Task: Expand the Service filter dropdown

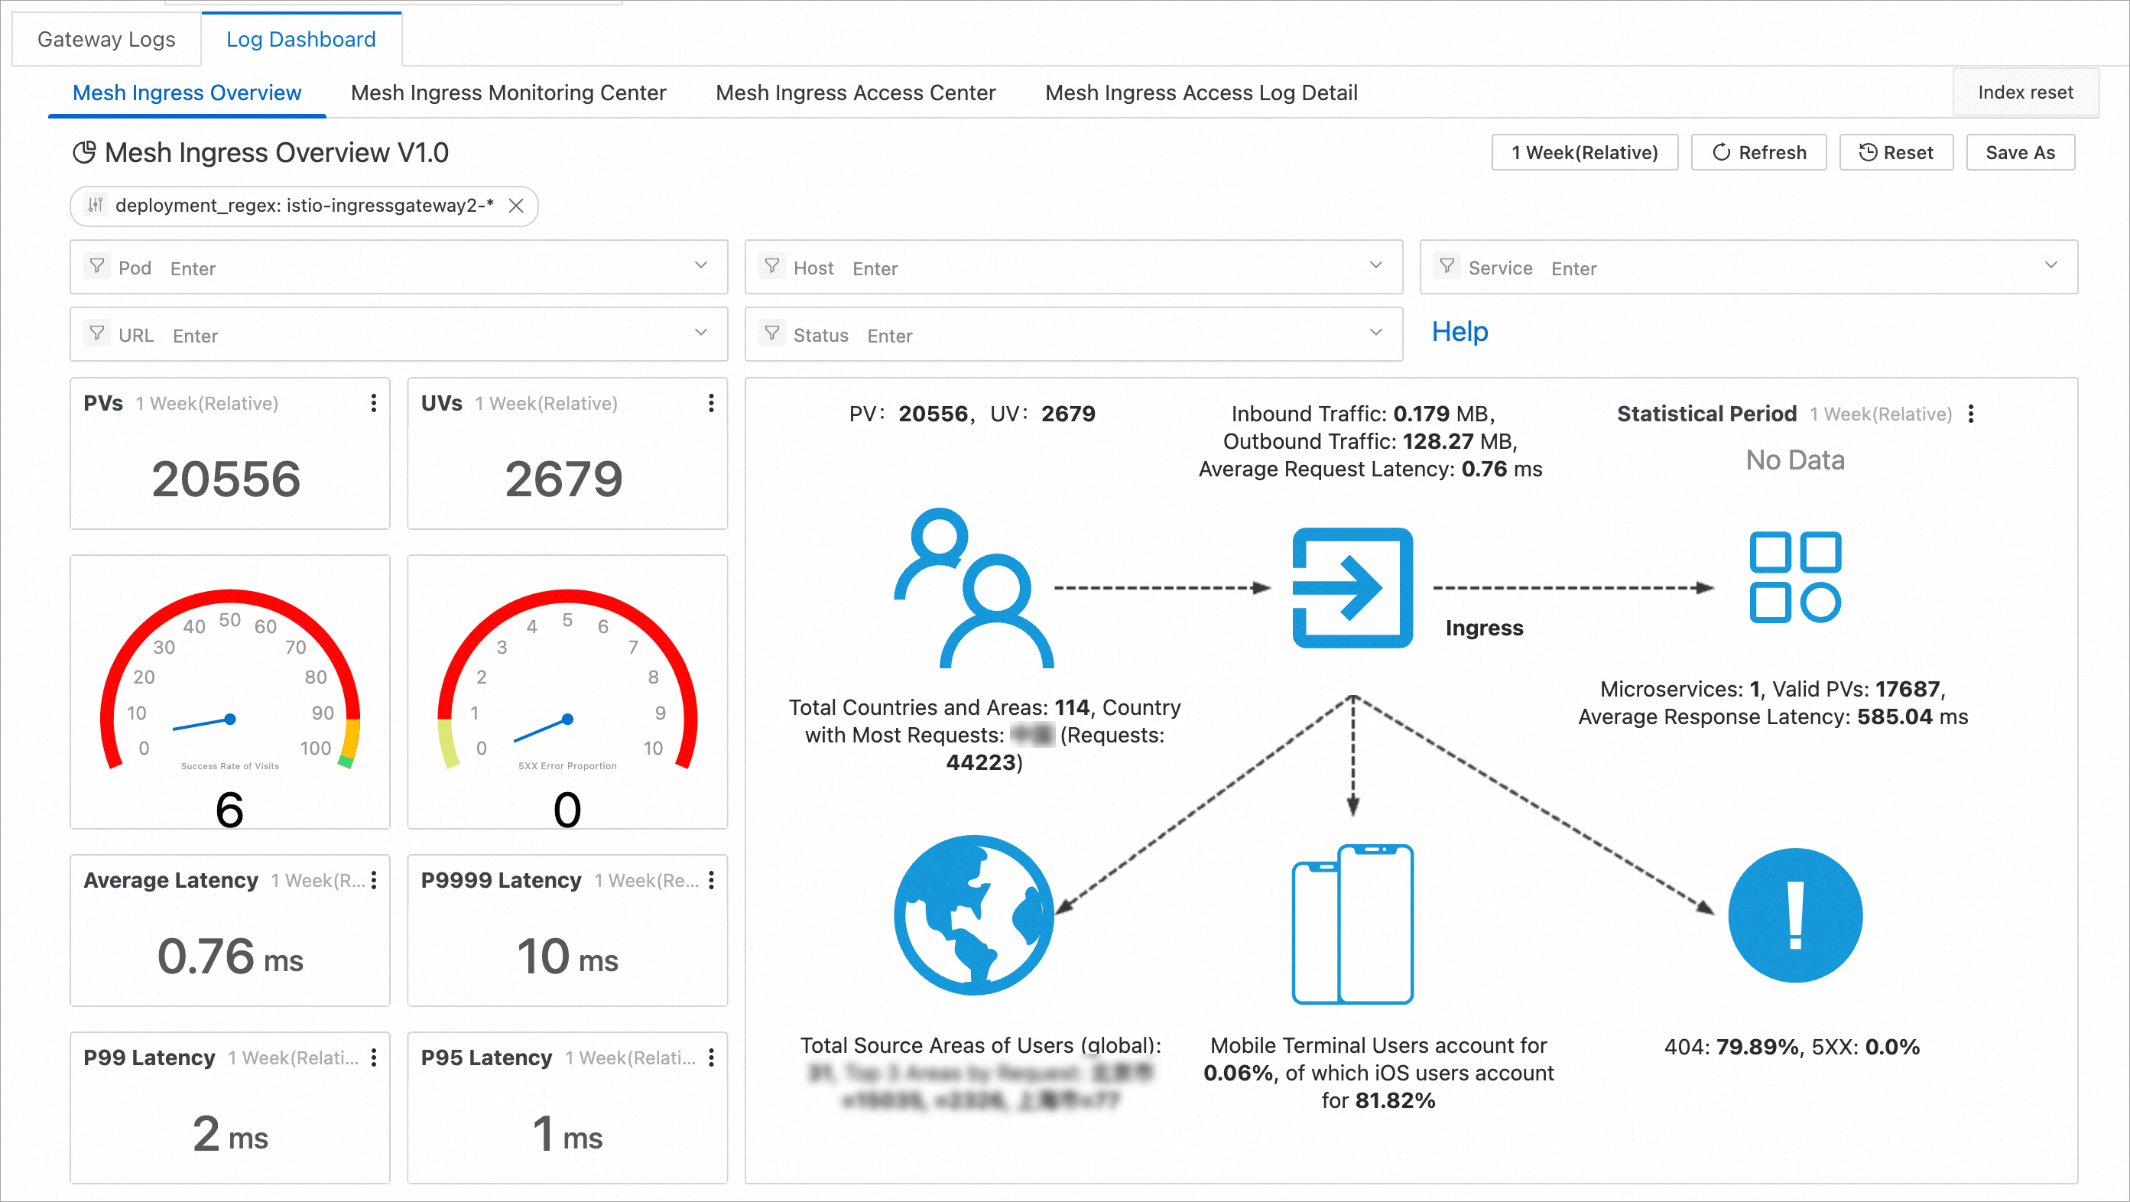Action: (2050, 265)
